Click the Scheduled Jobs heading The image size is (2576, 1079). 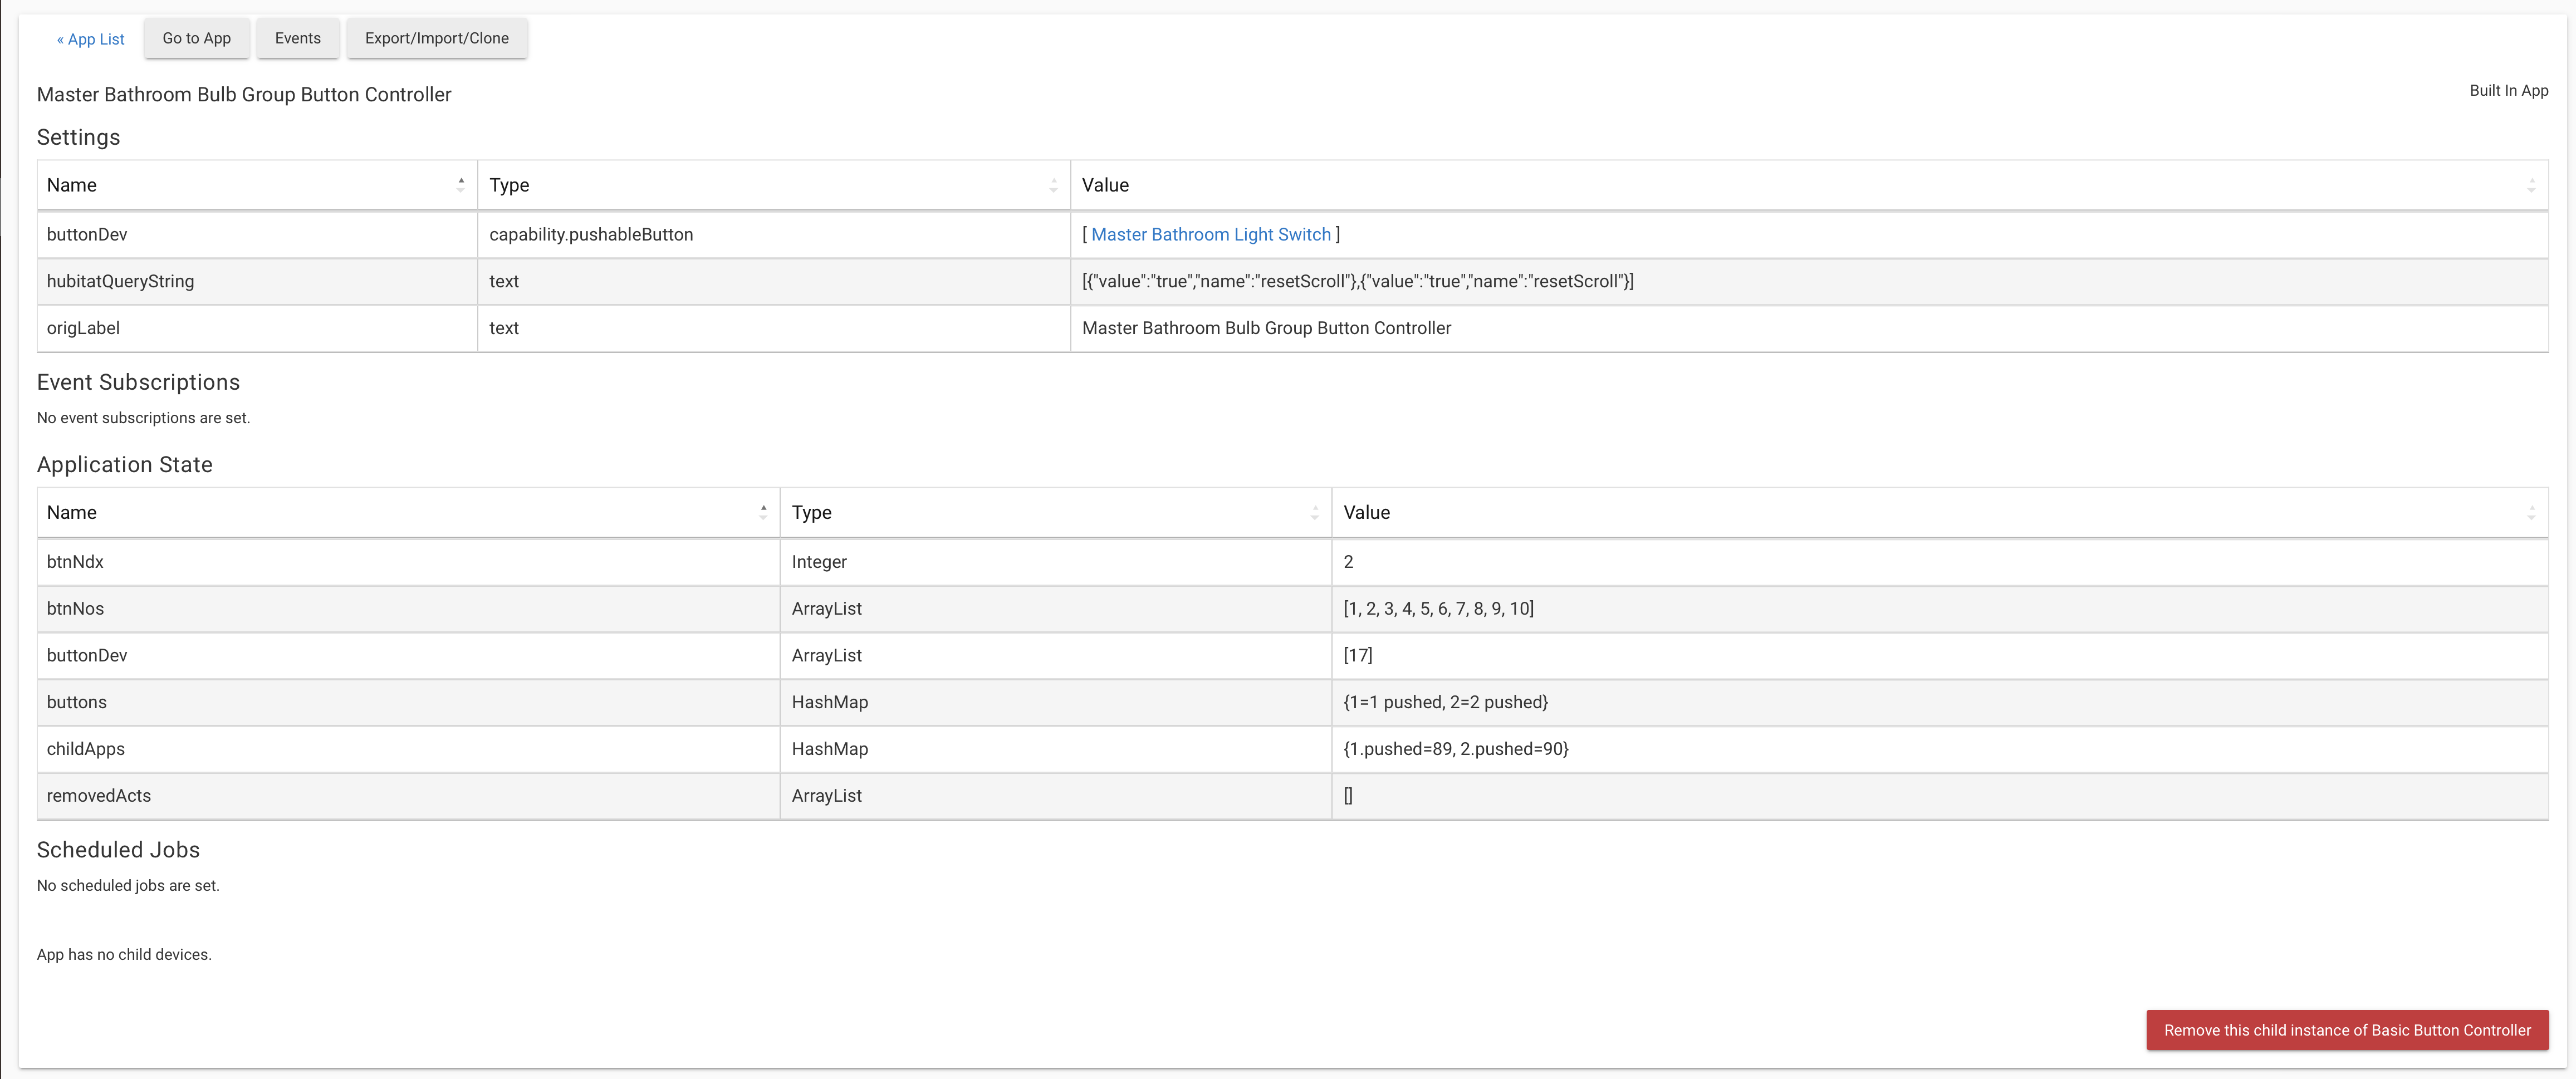118,850
